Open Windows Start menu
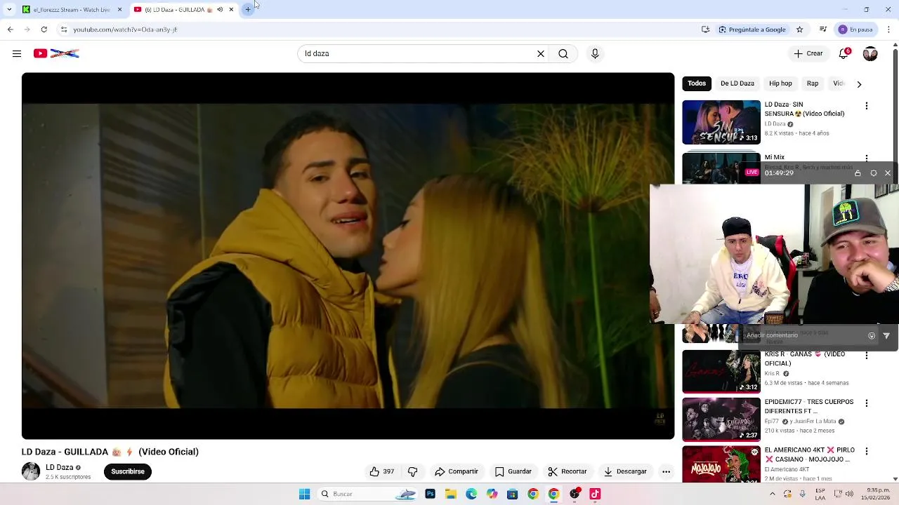 coord(304,494)
